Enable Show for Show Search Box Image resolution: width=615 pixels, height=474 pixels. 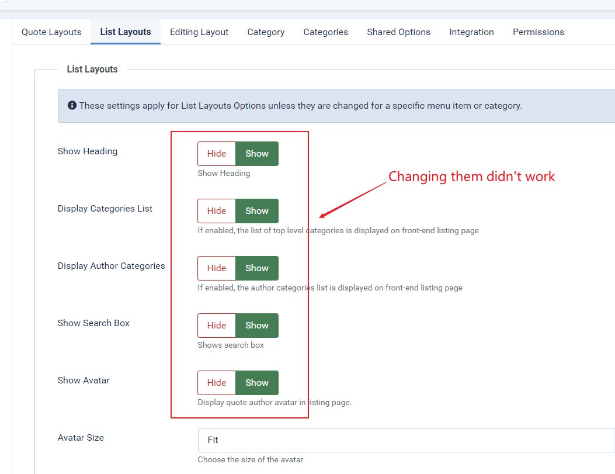257,326
